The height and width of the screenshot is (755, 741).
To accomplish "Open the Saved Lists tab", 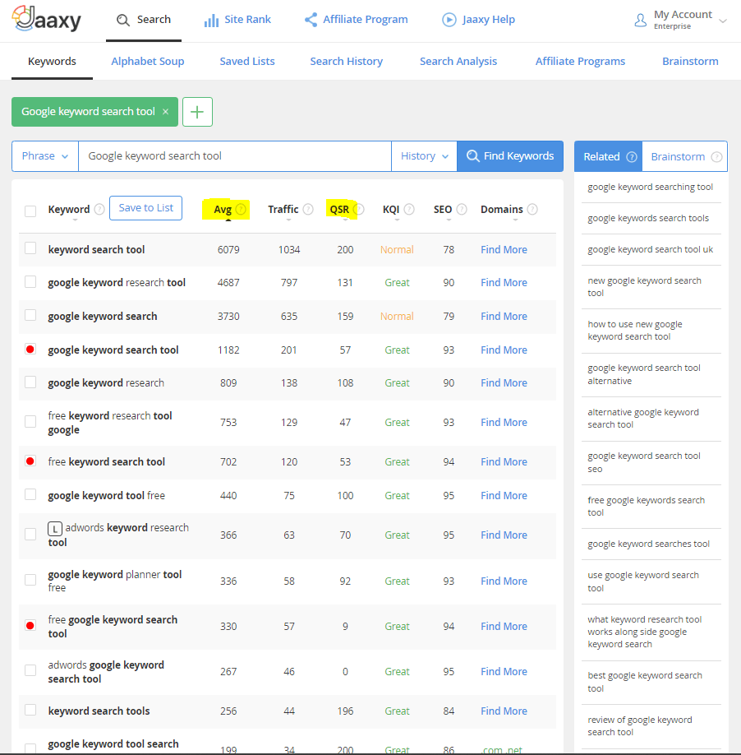I will point(247,61).
